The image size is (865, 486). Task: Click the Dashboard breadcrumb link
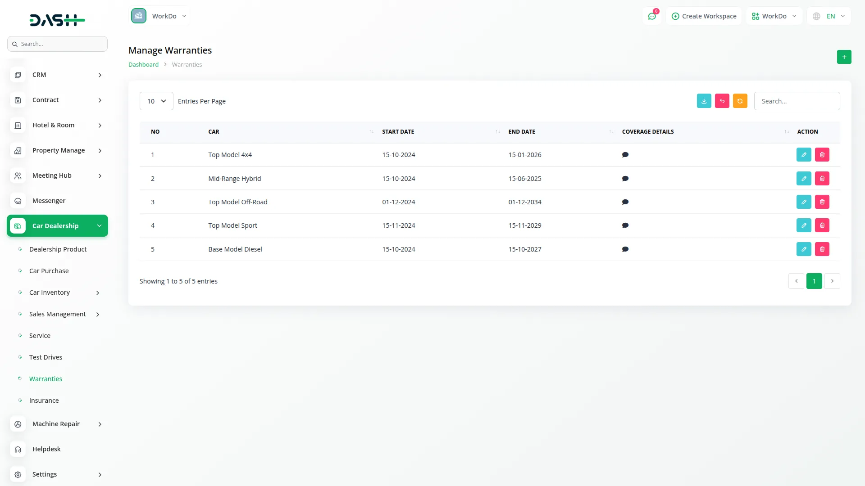point(143,65)
